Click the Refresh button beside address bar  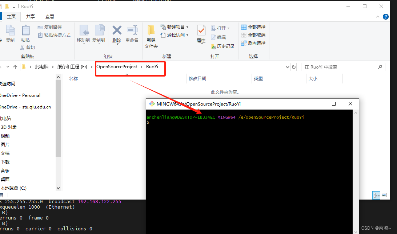[x=294, y=67]
